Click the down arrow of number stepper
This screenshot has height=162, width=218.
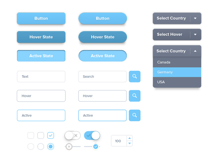click(x=129, y=143)
